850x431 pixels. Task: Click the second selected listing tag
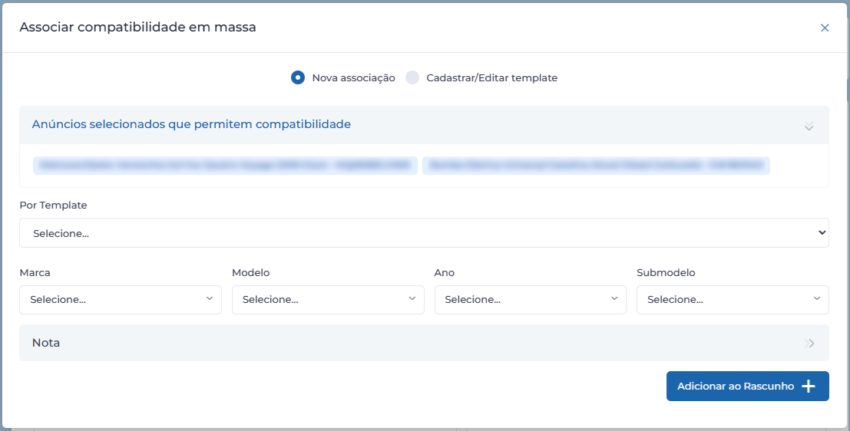(596, 165)
